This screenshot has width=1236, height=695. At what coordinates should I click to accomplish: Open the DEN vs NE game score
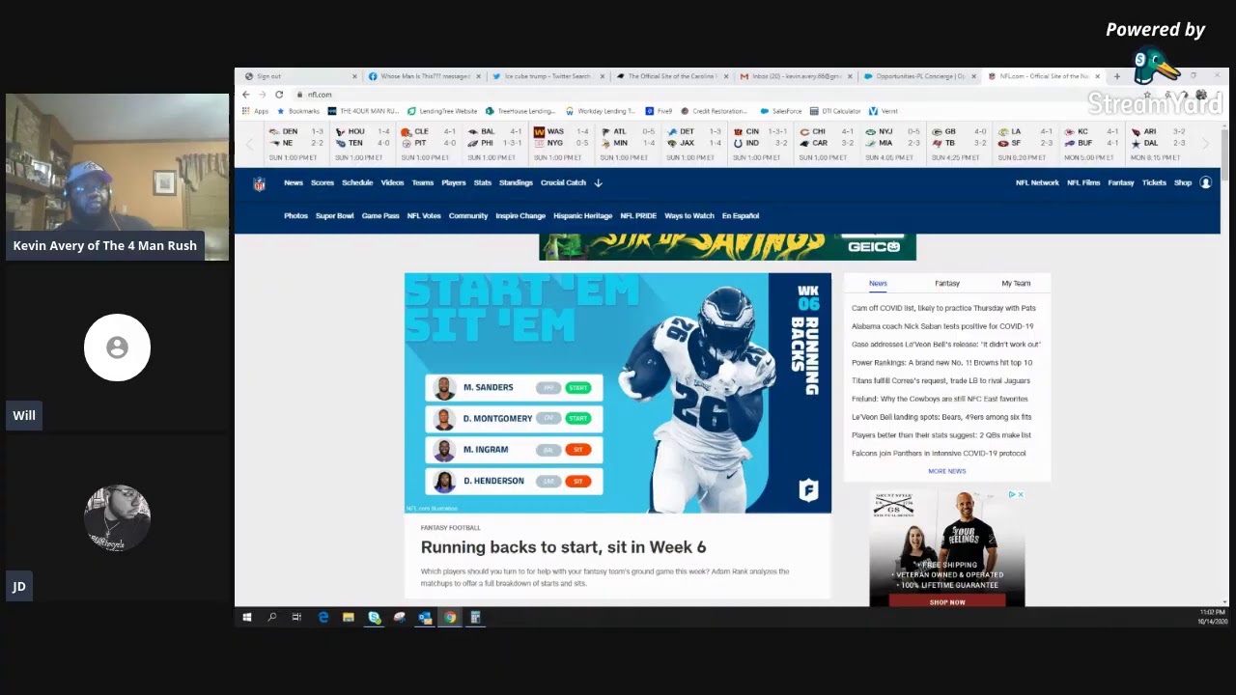[x=295, y=143]
